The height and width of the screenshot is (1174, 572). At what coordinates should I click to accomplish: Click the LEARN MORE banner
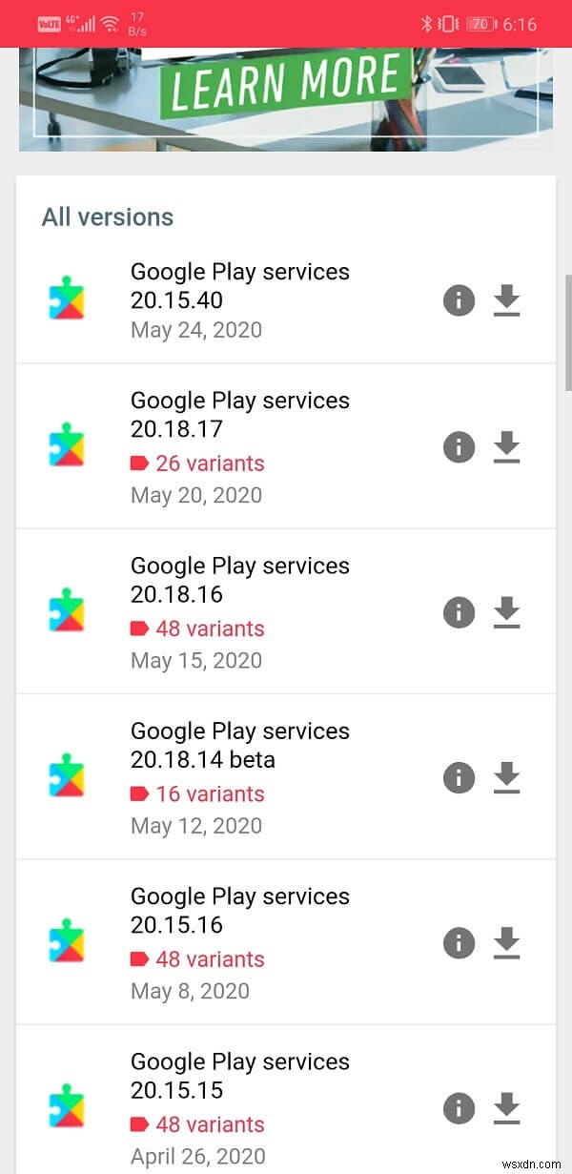pyautogui.click(x=285, y=86)
